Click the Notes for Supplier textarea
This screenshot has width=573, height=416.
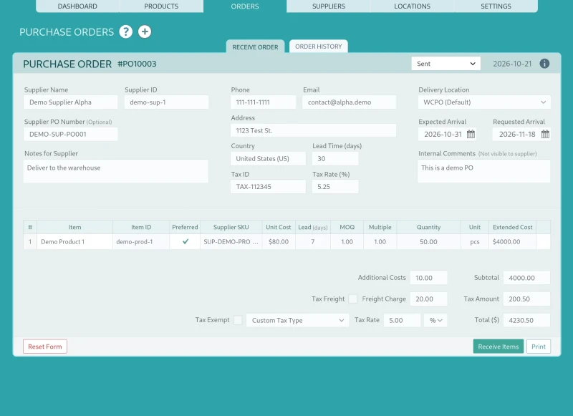pos(116,171)
